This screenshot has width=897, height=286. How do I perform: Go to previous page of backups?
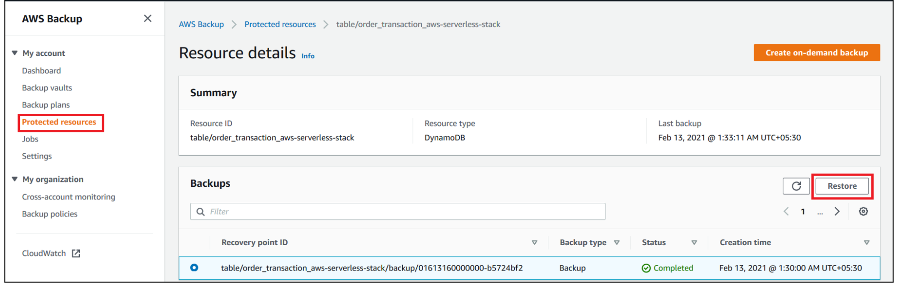[x=786, y=212]
